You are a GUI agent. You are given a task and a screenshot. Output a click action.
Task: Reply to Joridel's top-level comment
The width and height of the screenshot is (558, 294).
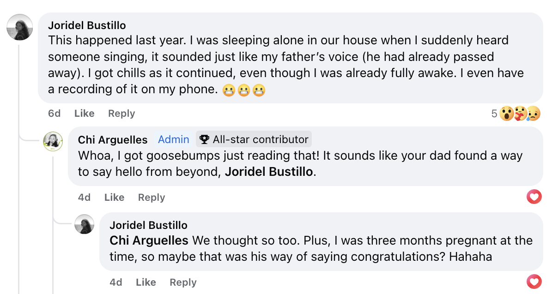pyautogui.click(x=121, y=114)
